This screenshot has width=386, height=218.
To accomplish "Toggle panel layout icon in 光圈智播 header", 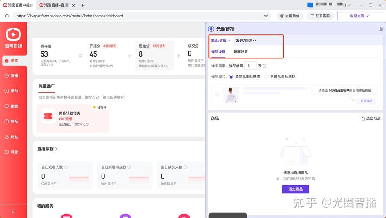I will 381,29.
